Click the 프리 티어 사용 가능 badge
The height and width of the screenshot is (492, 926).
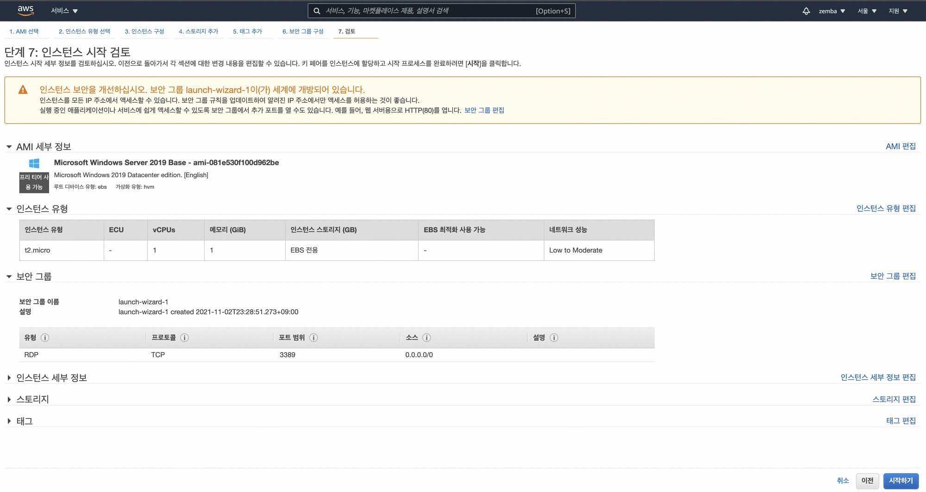click(34, 182)
